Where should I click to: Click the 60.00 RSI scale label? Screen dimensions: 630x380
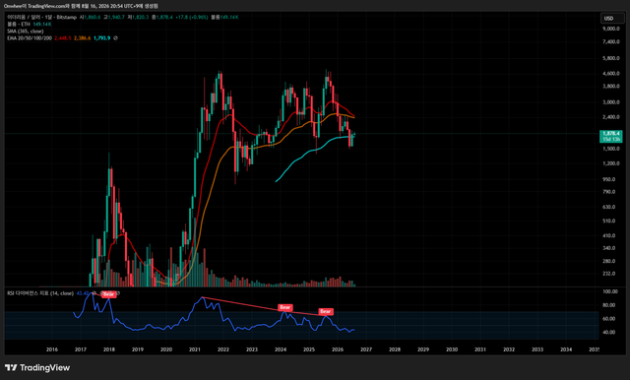pos(610,319)
